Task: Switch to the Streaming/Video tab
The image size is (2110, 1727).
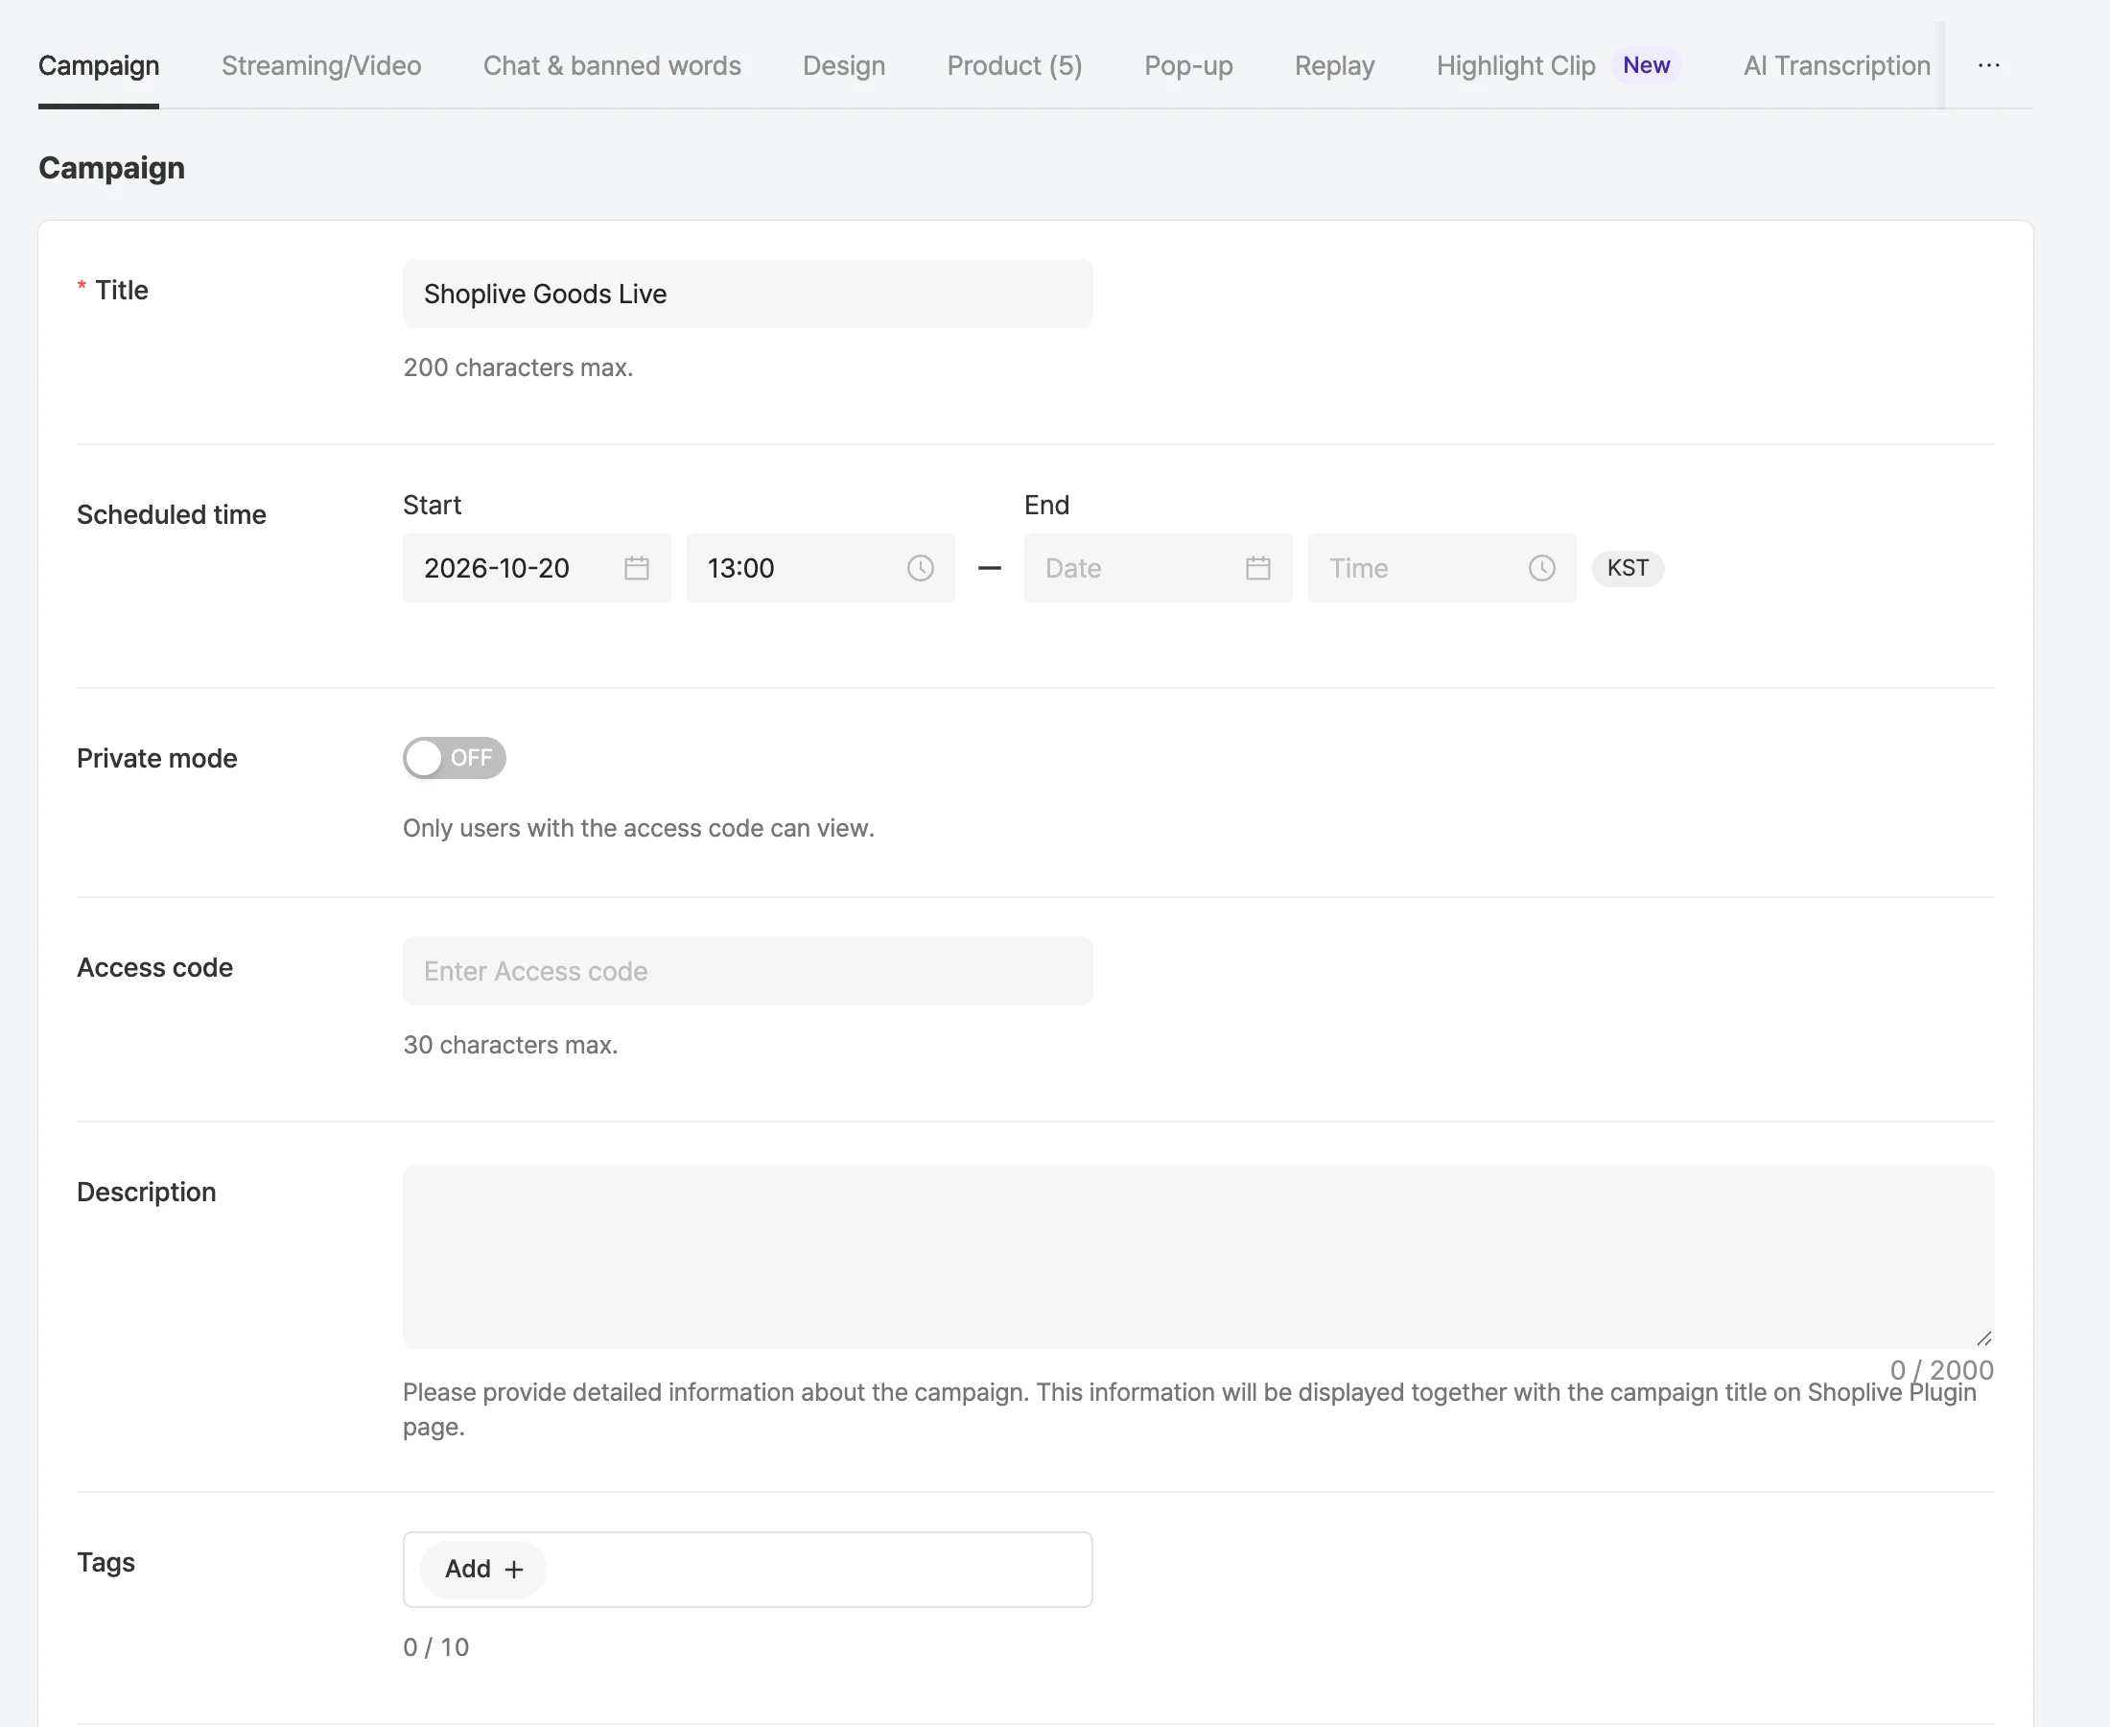Action: click(x=321, y=65)
